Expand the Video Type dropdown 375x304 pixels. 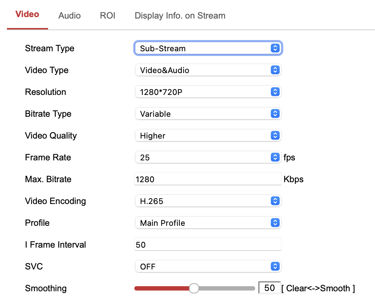click(x=208, y=70)
